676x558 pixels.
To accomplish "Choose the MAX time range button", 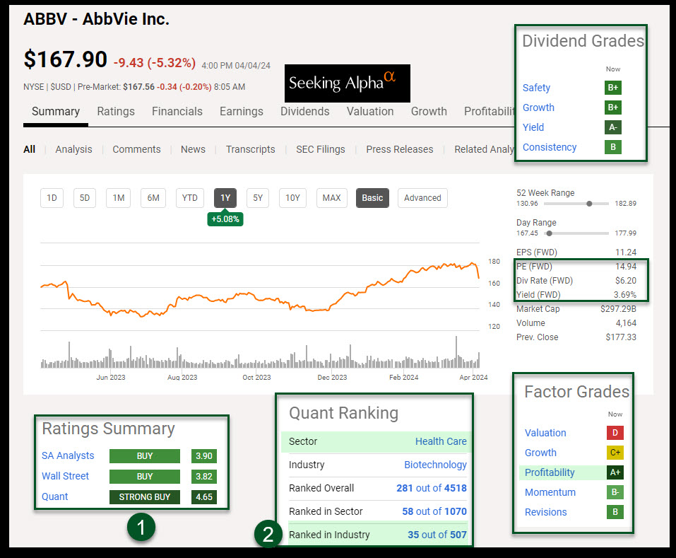I will click(x=331, y=198).
